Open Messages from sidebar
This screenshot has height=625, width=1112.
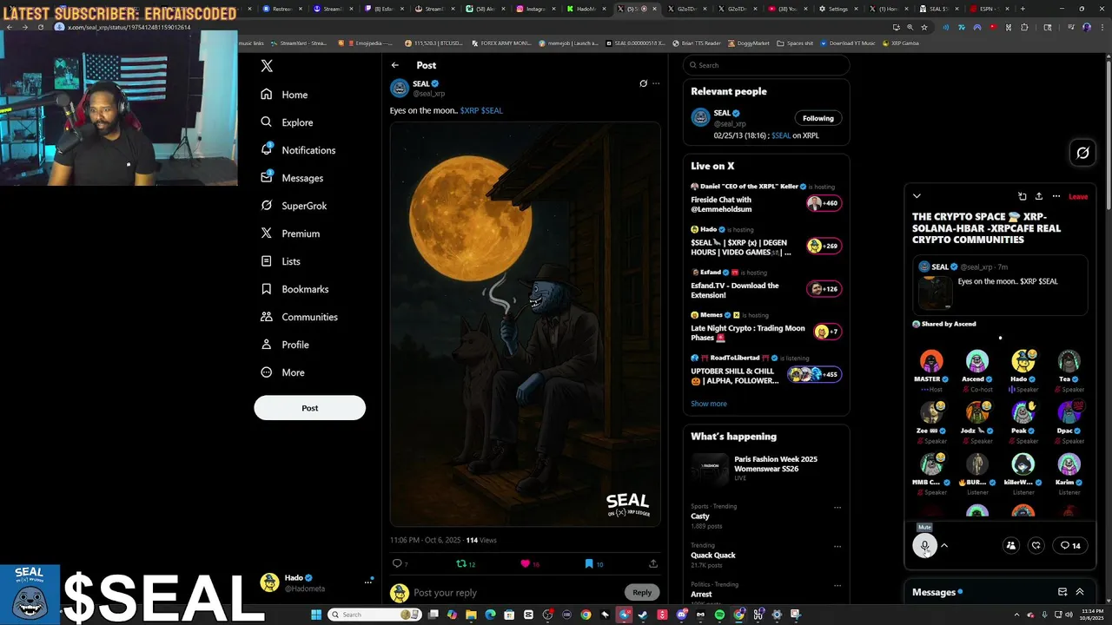click(292, 178)
